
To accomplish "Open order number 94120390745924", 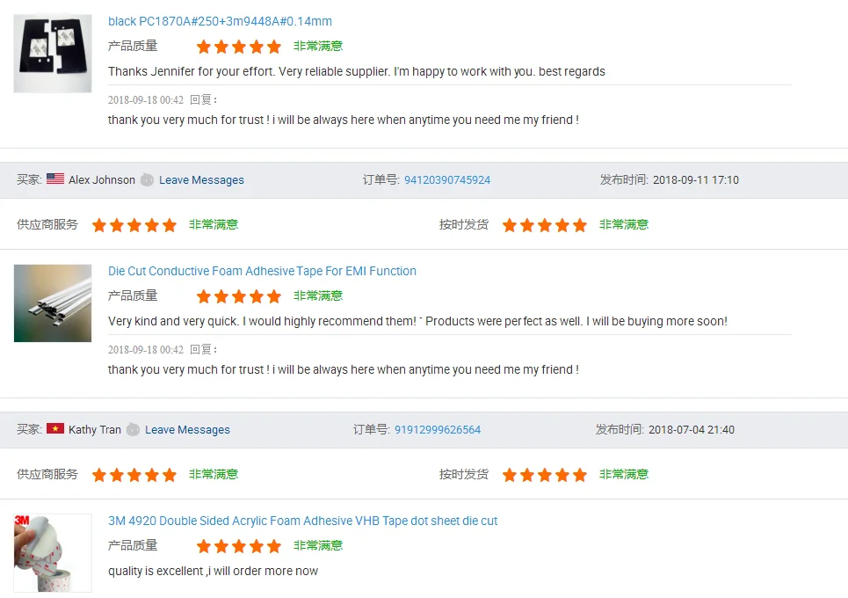I will coord(447,179).
